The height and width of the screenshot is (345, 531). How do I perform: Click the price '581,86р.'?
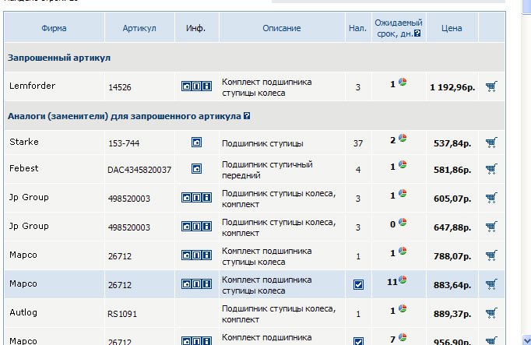[452, 170]
